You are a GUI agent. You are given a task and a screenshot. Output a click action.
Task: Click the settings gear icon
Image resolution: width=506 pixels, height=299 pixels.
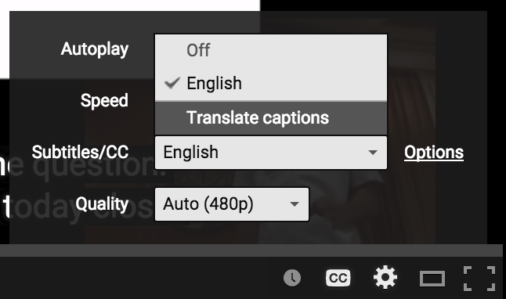[x=385, y=277]
